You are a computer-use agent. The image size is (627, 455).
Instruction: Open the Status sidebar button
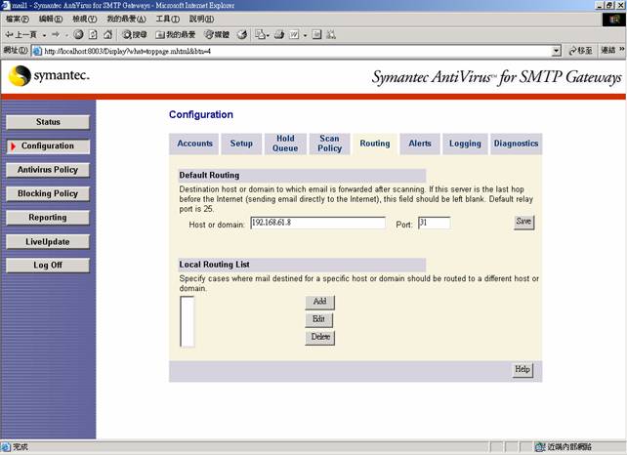[48, 122]
